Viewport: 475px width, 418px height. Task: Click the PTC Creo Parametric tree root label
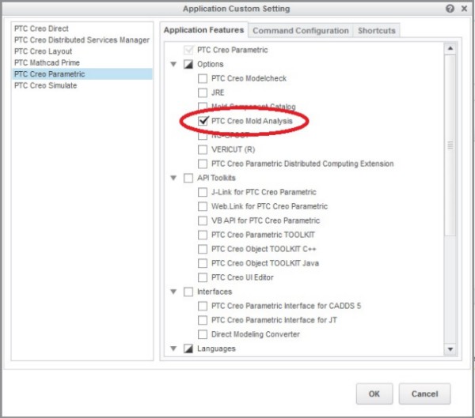(232, 50)
